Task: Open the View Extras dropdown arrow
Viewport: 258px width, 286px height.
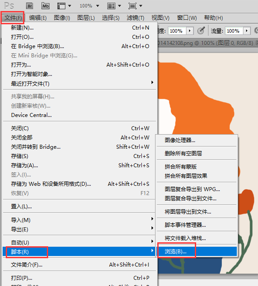Action: point(69,6)
